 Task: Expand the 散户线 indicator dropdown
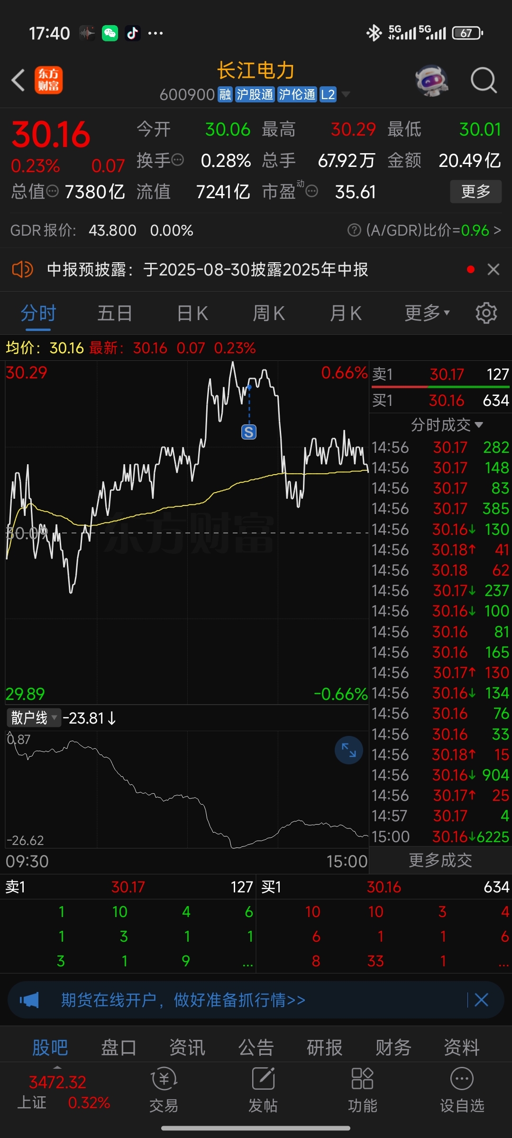pyautogui.click(x=34, y=718)
